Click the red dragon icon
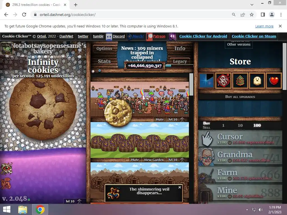This screenshot has height=215, width=287. coord(6,183)
